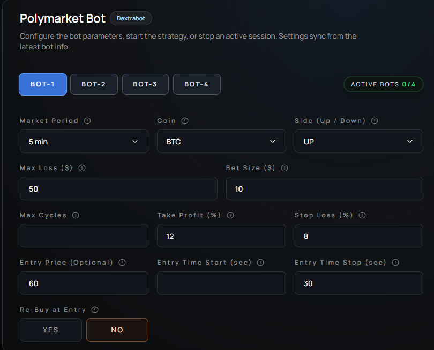Open the Coin dropdown showing BTC
The height and width of the screenshot is (350, 434).
(x=221, y=141)
